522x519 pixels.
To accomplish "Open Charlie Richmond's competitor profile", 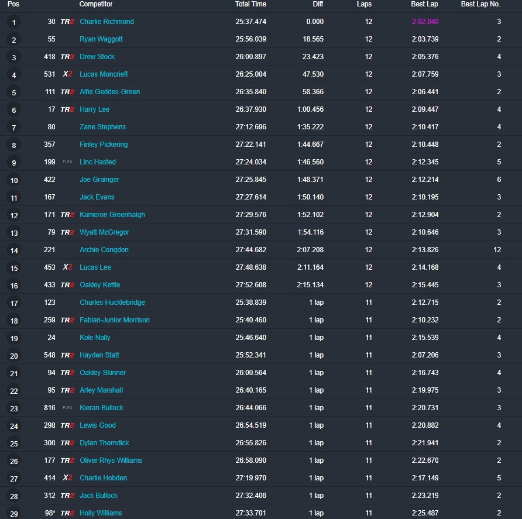I will tap(107, 22).
